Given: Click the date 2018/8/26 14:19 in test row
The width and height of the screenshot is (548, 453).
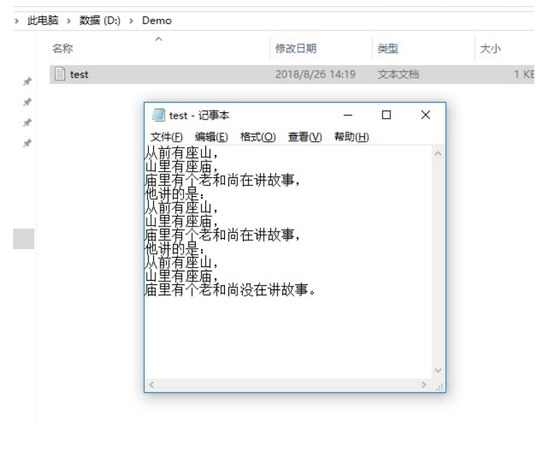Looking at the screenshot, I should [x=315, y=74].
